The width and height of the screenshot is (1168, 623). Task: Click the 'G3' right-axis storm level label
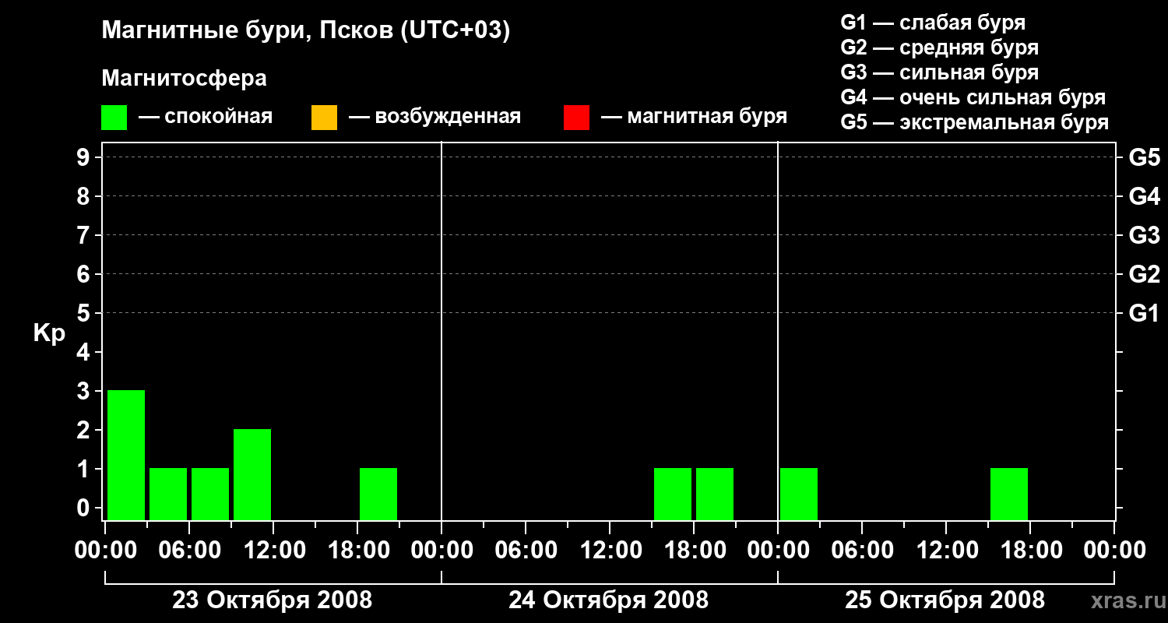click(1144, 235)
